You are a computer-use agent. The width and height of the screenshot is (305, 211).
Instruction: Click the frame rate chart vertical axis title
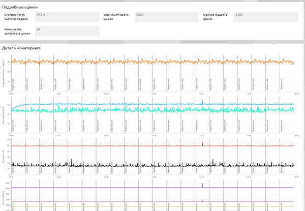(4, 73)
